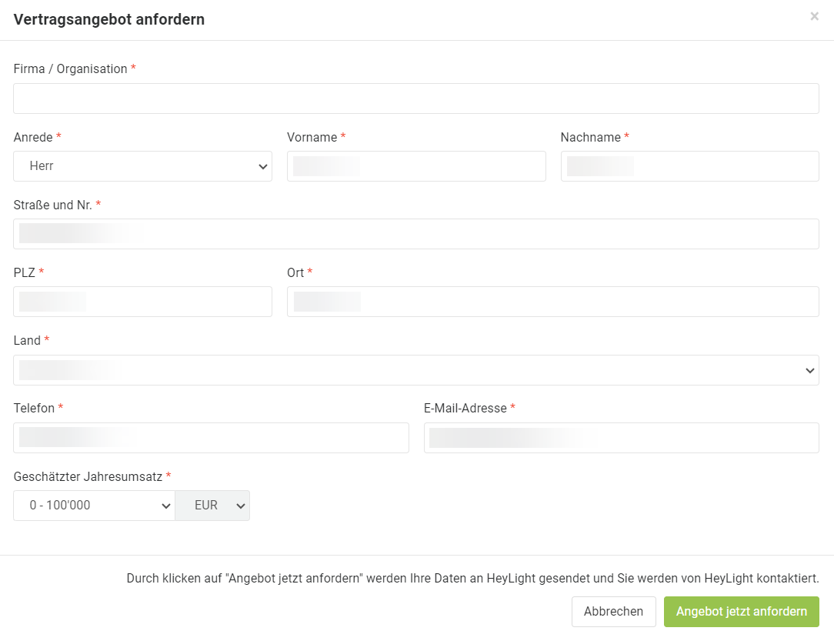Screen dimensions: 834x641
Task: Focus the Straße und Nr. field
Action: pyautogui.click(x=416, y=234)
